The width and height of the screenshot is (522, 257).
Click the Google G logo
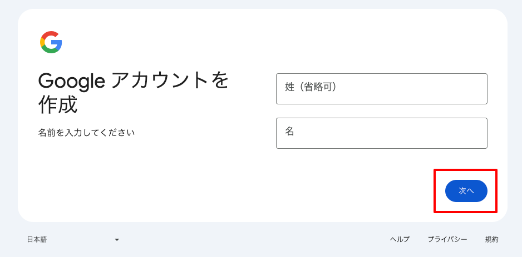coord(51,42)
